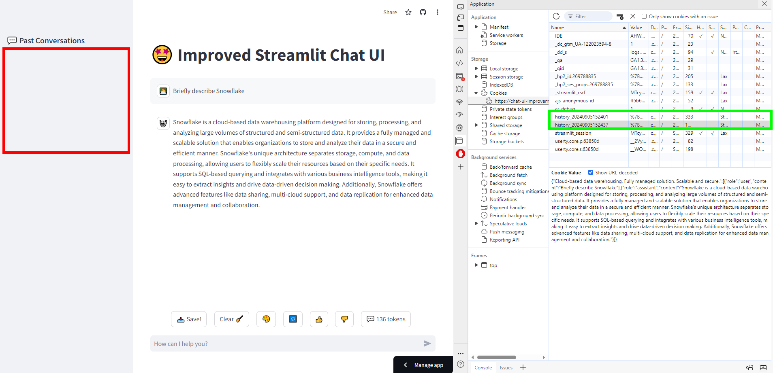The image size is (773, 373).
Task: Click the sidebar scrollbar left arrow
Action: coord(472,358)
